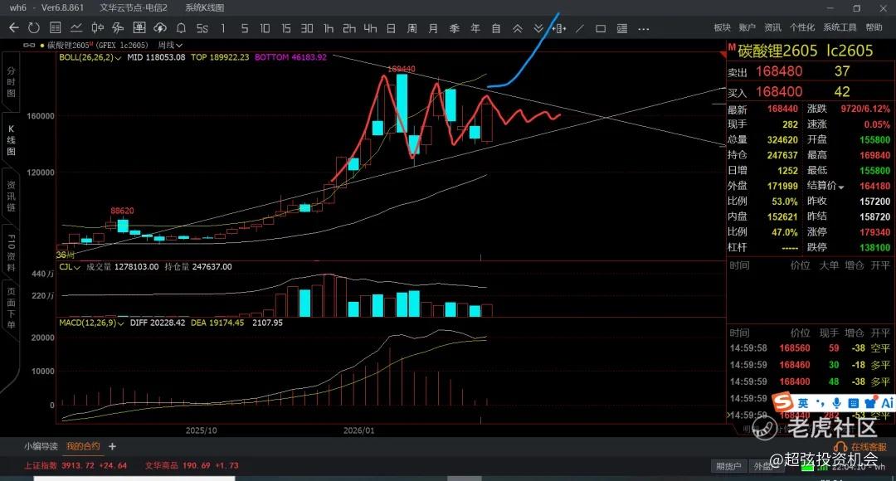Click the 文华商品 190.69 status entry
Screen dimensions: 896x481
(192, 465)
